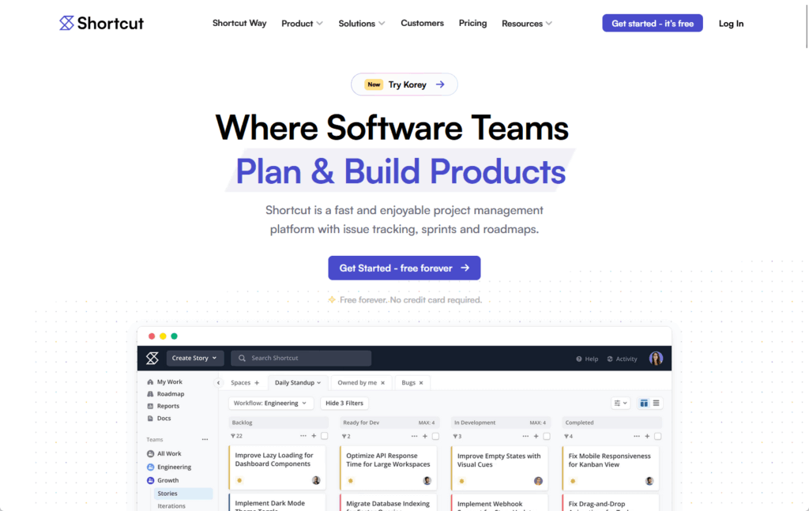The image size is (809, 511).
Task: Switch to the Owned by me tab
Action: coord(357,382)
